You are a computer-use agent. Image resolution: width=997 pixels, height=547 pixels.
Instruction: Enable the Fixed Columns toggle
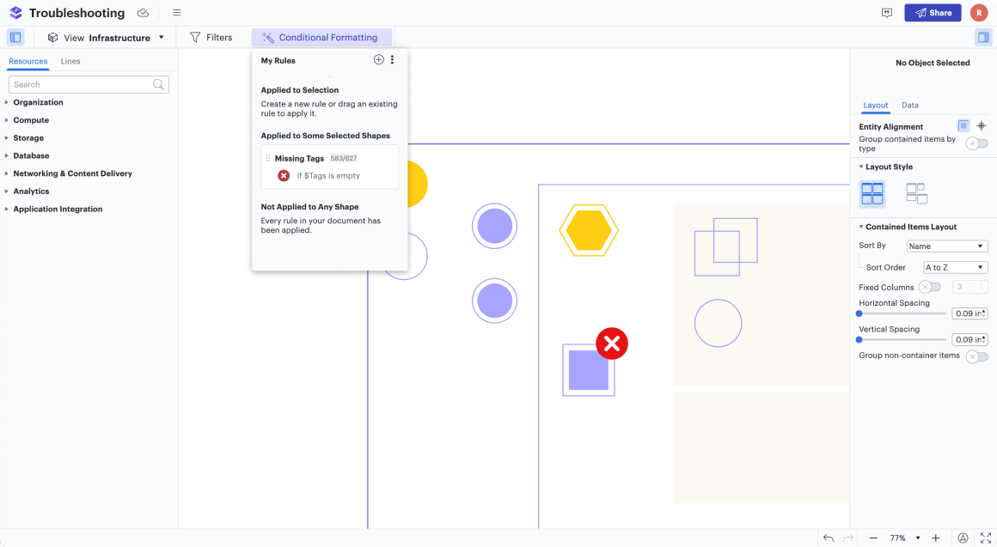click(929, 287)
